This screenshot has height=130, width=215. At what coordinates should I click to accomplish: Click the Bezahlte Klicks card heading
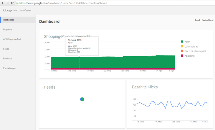pyautogui.click(x=145, y=87)
